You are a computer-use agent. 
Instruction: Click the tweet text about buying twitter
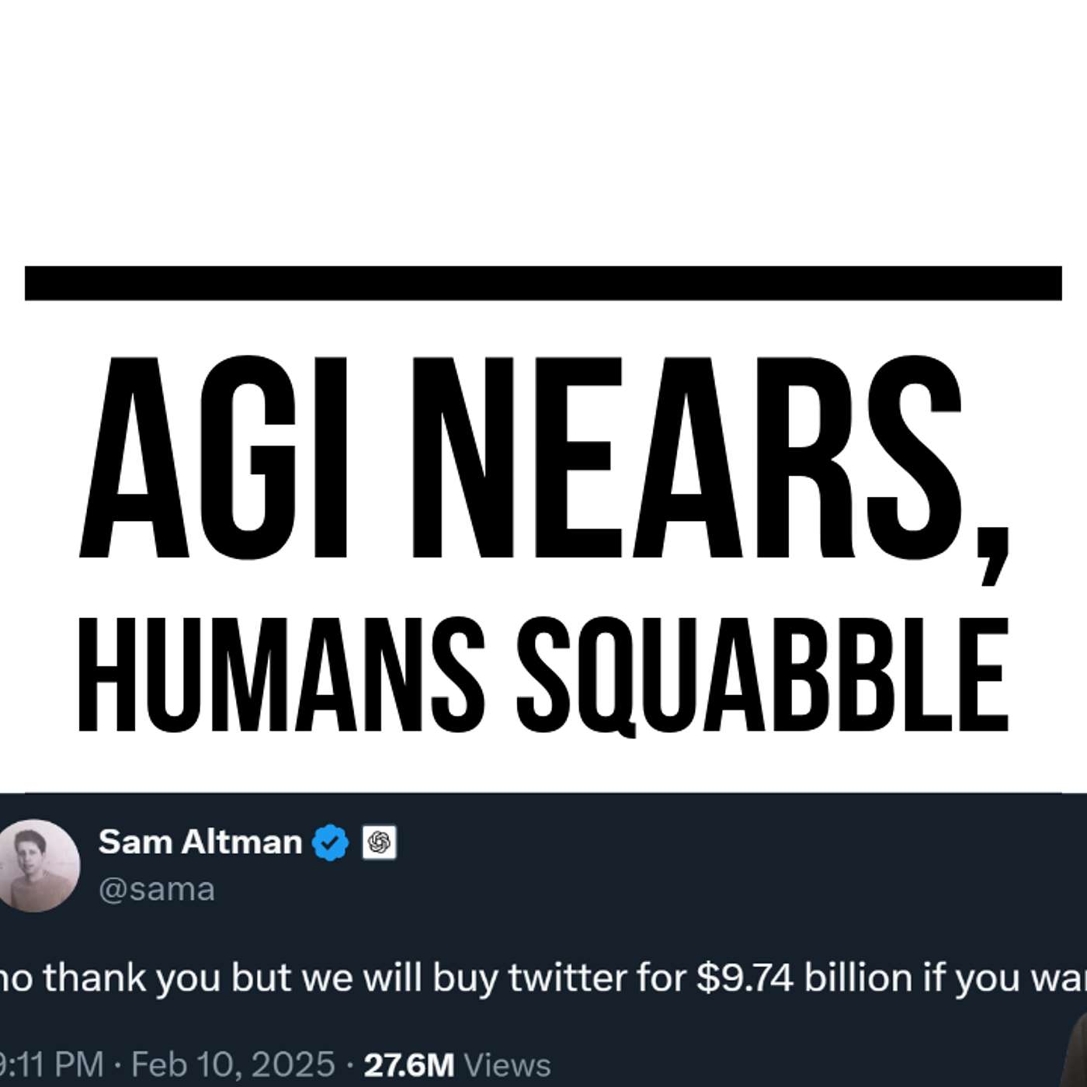[543, 978]
